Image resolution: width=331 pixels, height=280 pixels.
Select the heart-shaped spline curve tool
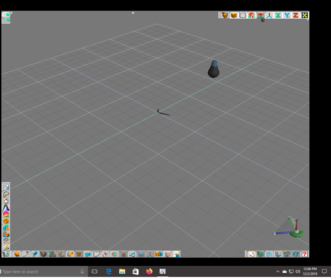point(97,254)
